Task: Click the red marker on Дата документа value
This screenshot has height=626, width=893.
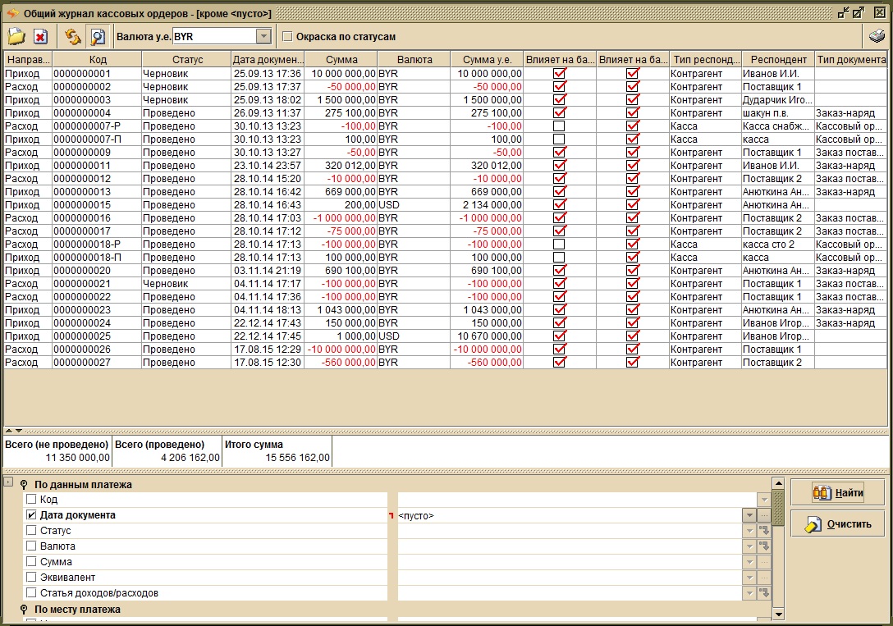Action: [x=392, y=515]
